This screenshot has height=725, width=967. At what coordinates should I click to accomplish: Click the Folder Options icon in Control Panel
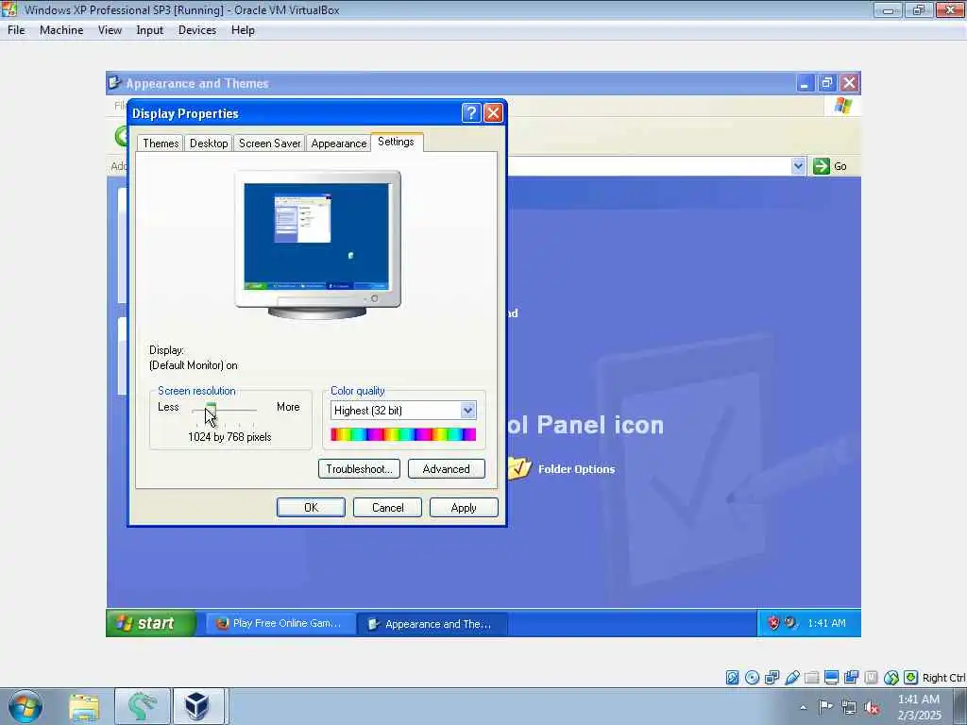520,468
